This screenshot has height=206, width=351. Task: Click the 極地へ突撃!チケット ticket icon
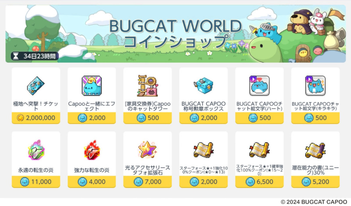(x=36, y=86)
